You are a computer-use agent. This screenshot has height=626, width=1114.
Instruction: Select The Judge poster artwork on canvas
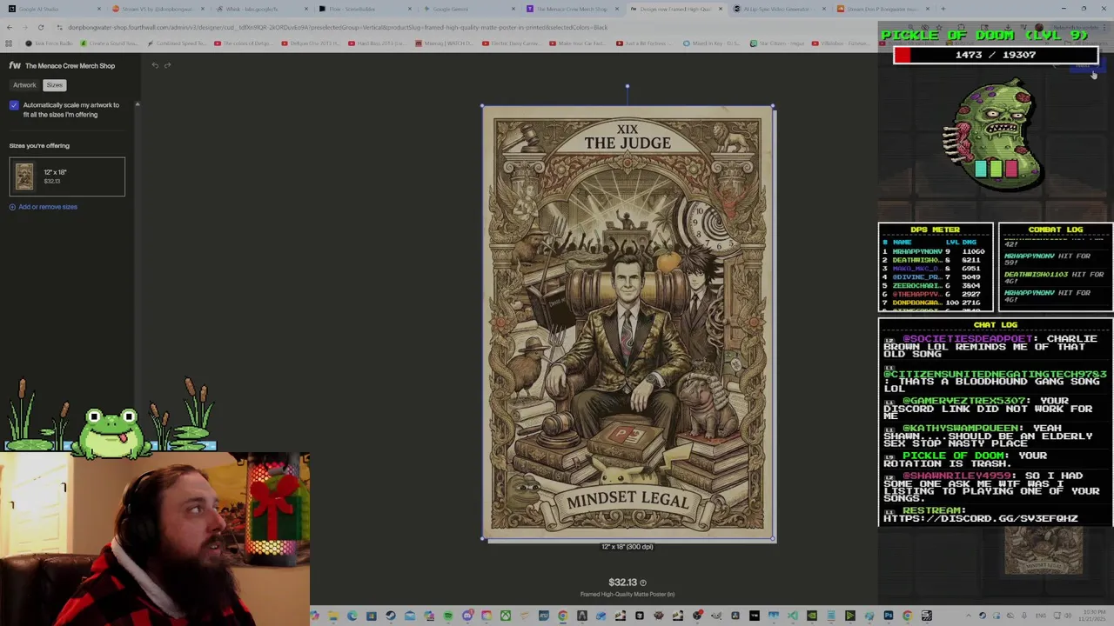click(627, 323)
